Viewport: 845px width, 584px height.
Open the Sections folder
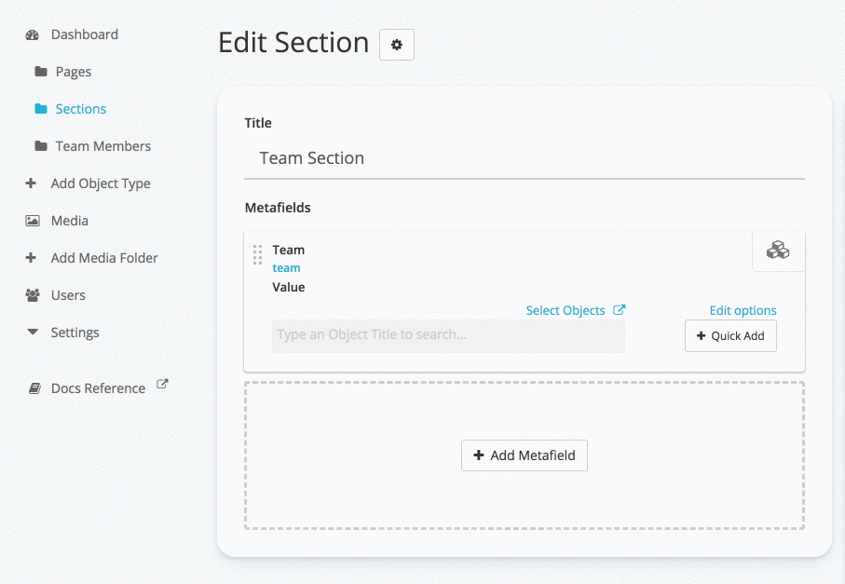click(80, 109)
